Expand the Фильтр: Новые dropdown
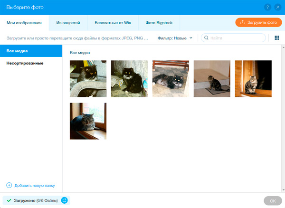The width and height of the screenshot is (285, 208). [175, 38]
